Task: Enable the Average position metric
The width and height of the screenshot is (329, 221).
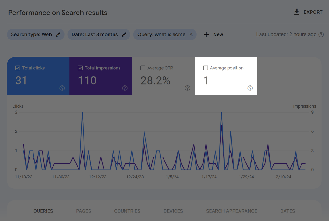Action: [x=205, y=68]
